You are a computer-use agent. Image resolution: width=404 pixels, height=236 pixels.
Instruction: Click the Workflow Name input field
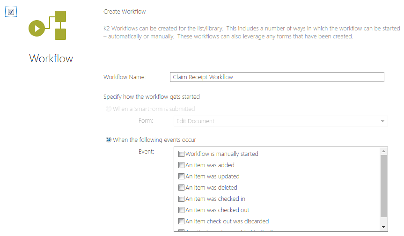(x=277, y=77)
